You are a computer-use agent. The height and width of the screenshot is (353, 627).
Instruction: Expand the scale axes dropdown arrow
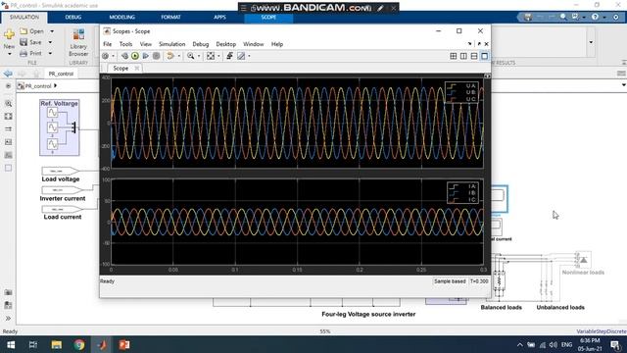pyautogui.click(x=218, y=56)
